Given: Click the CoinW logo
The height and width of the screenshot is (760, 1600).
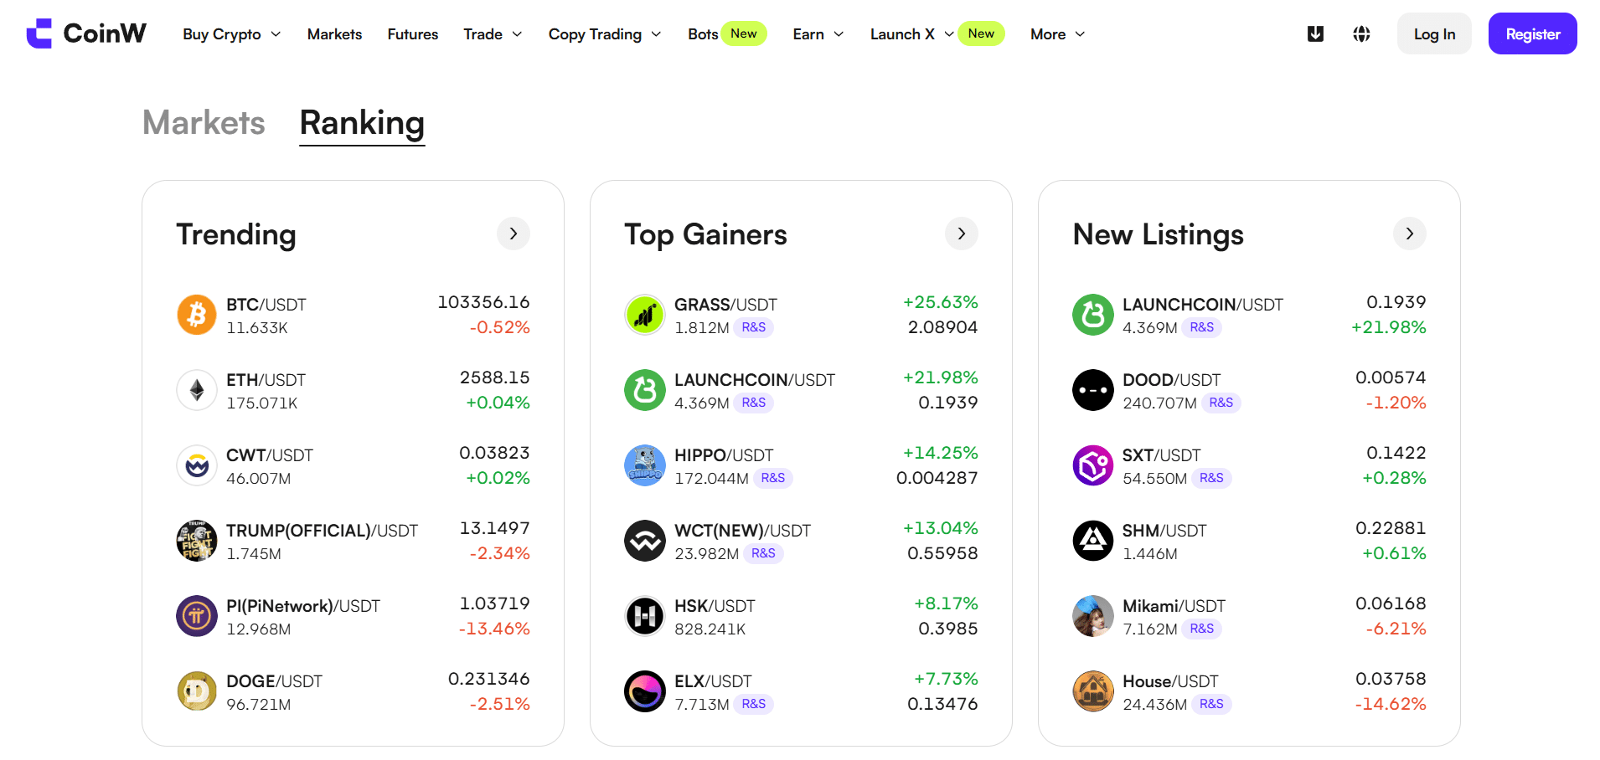Looking at the screenshot, I should click(x=86, y=33).
